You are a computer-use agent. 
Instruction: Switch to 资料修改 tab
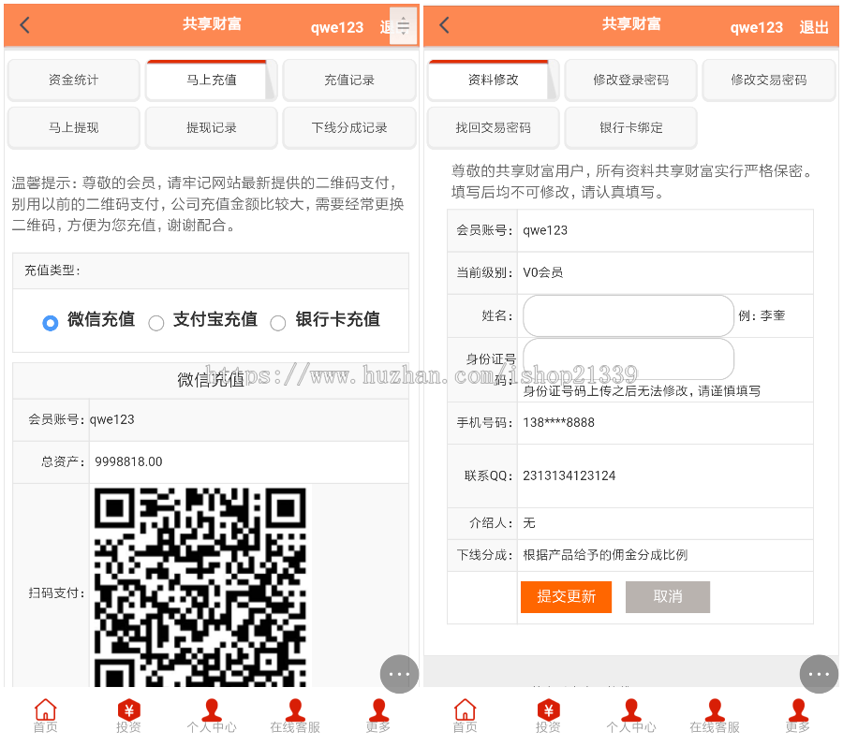493,80
